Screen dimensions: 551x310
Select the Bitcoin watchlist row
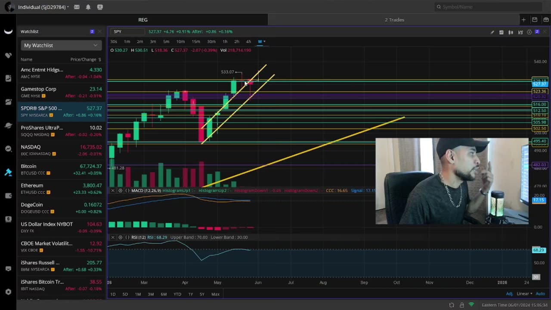(61, 169)
